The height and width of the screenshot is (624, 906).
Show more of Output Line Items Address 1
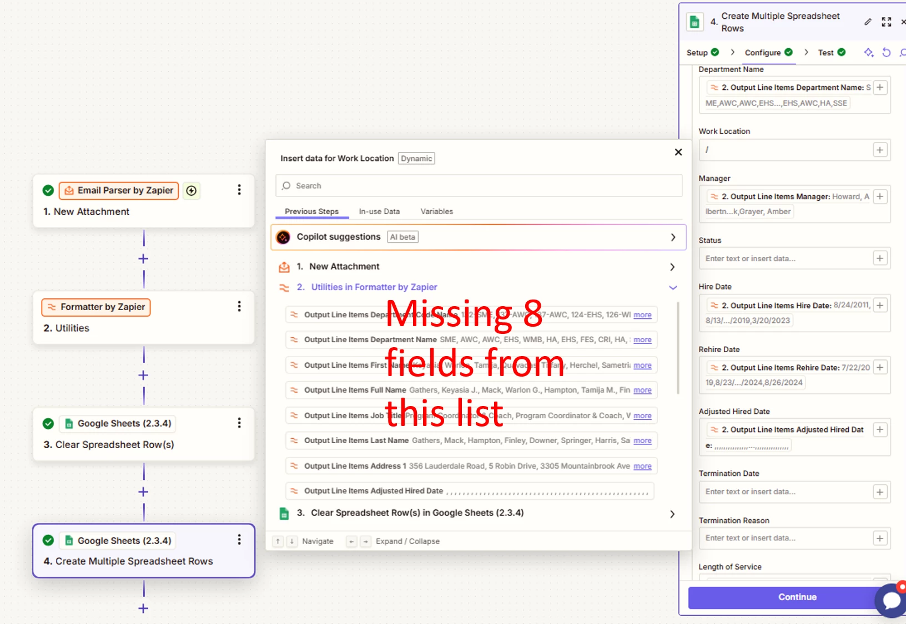642,466
